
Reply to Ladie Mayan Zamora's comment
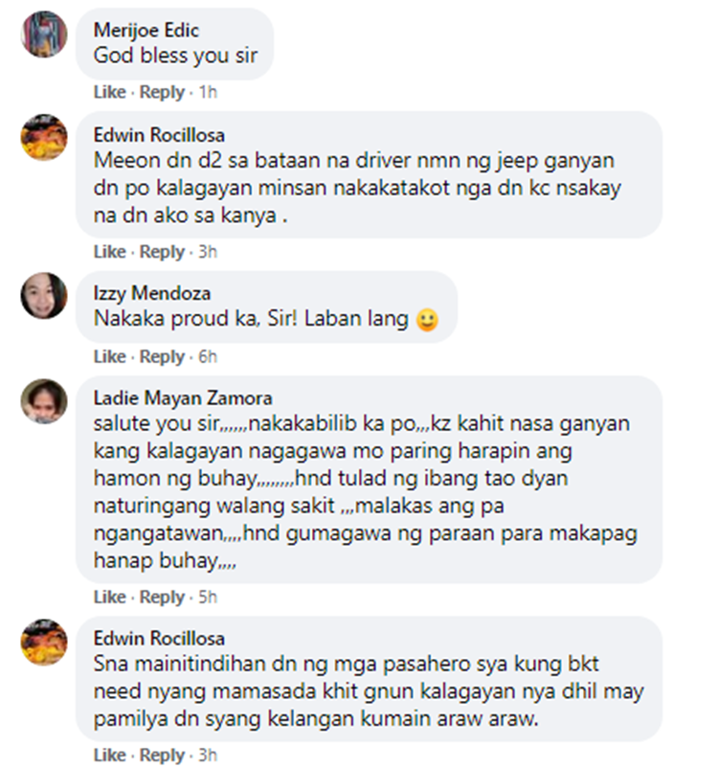[162, 597]
